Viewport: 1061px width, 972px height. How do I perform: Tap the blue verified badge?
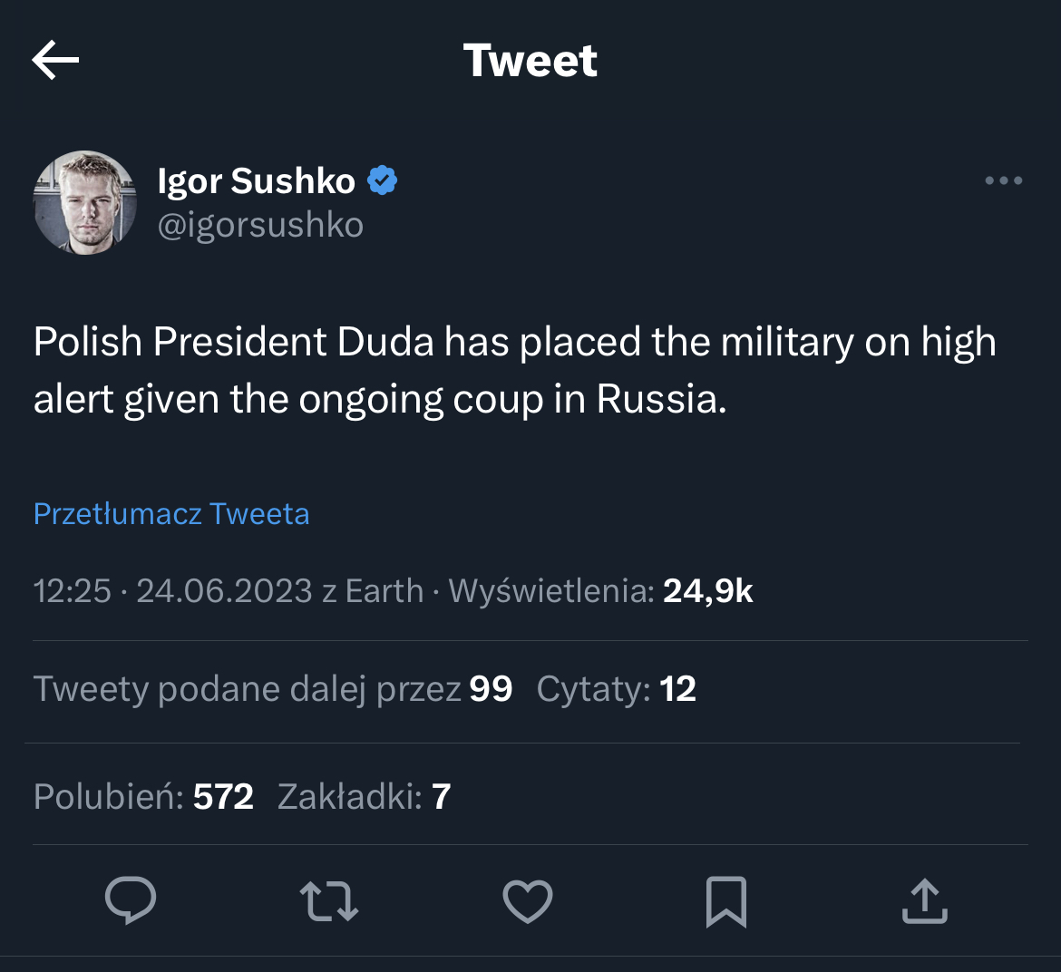(x=383, y=181)
